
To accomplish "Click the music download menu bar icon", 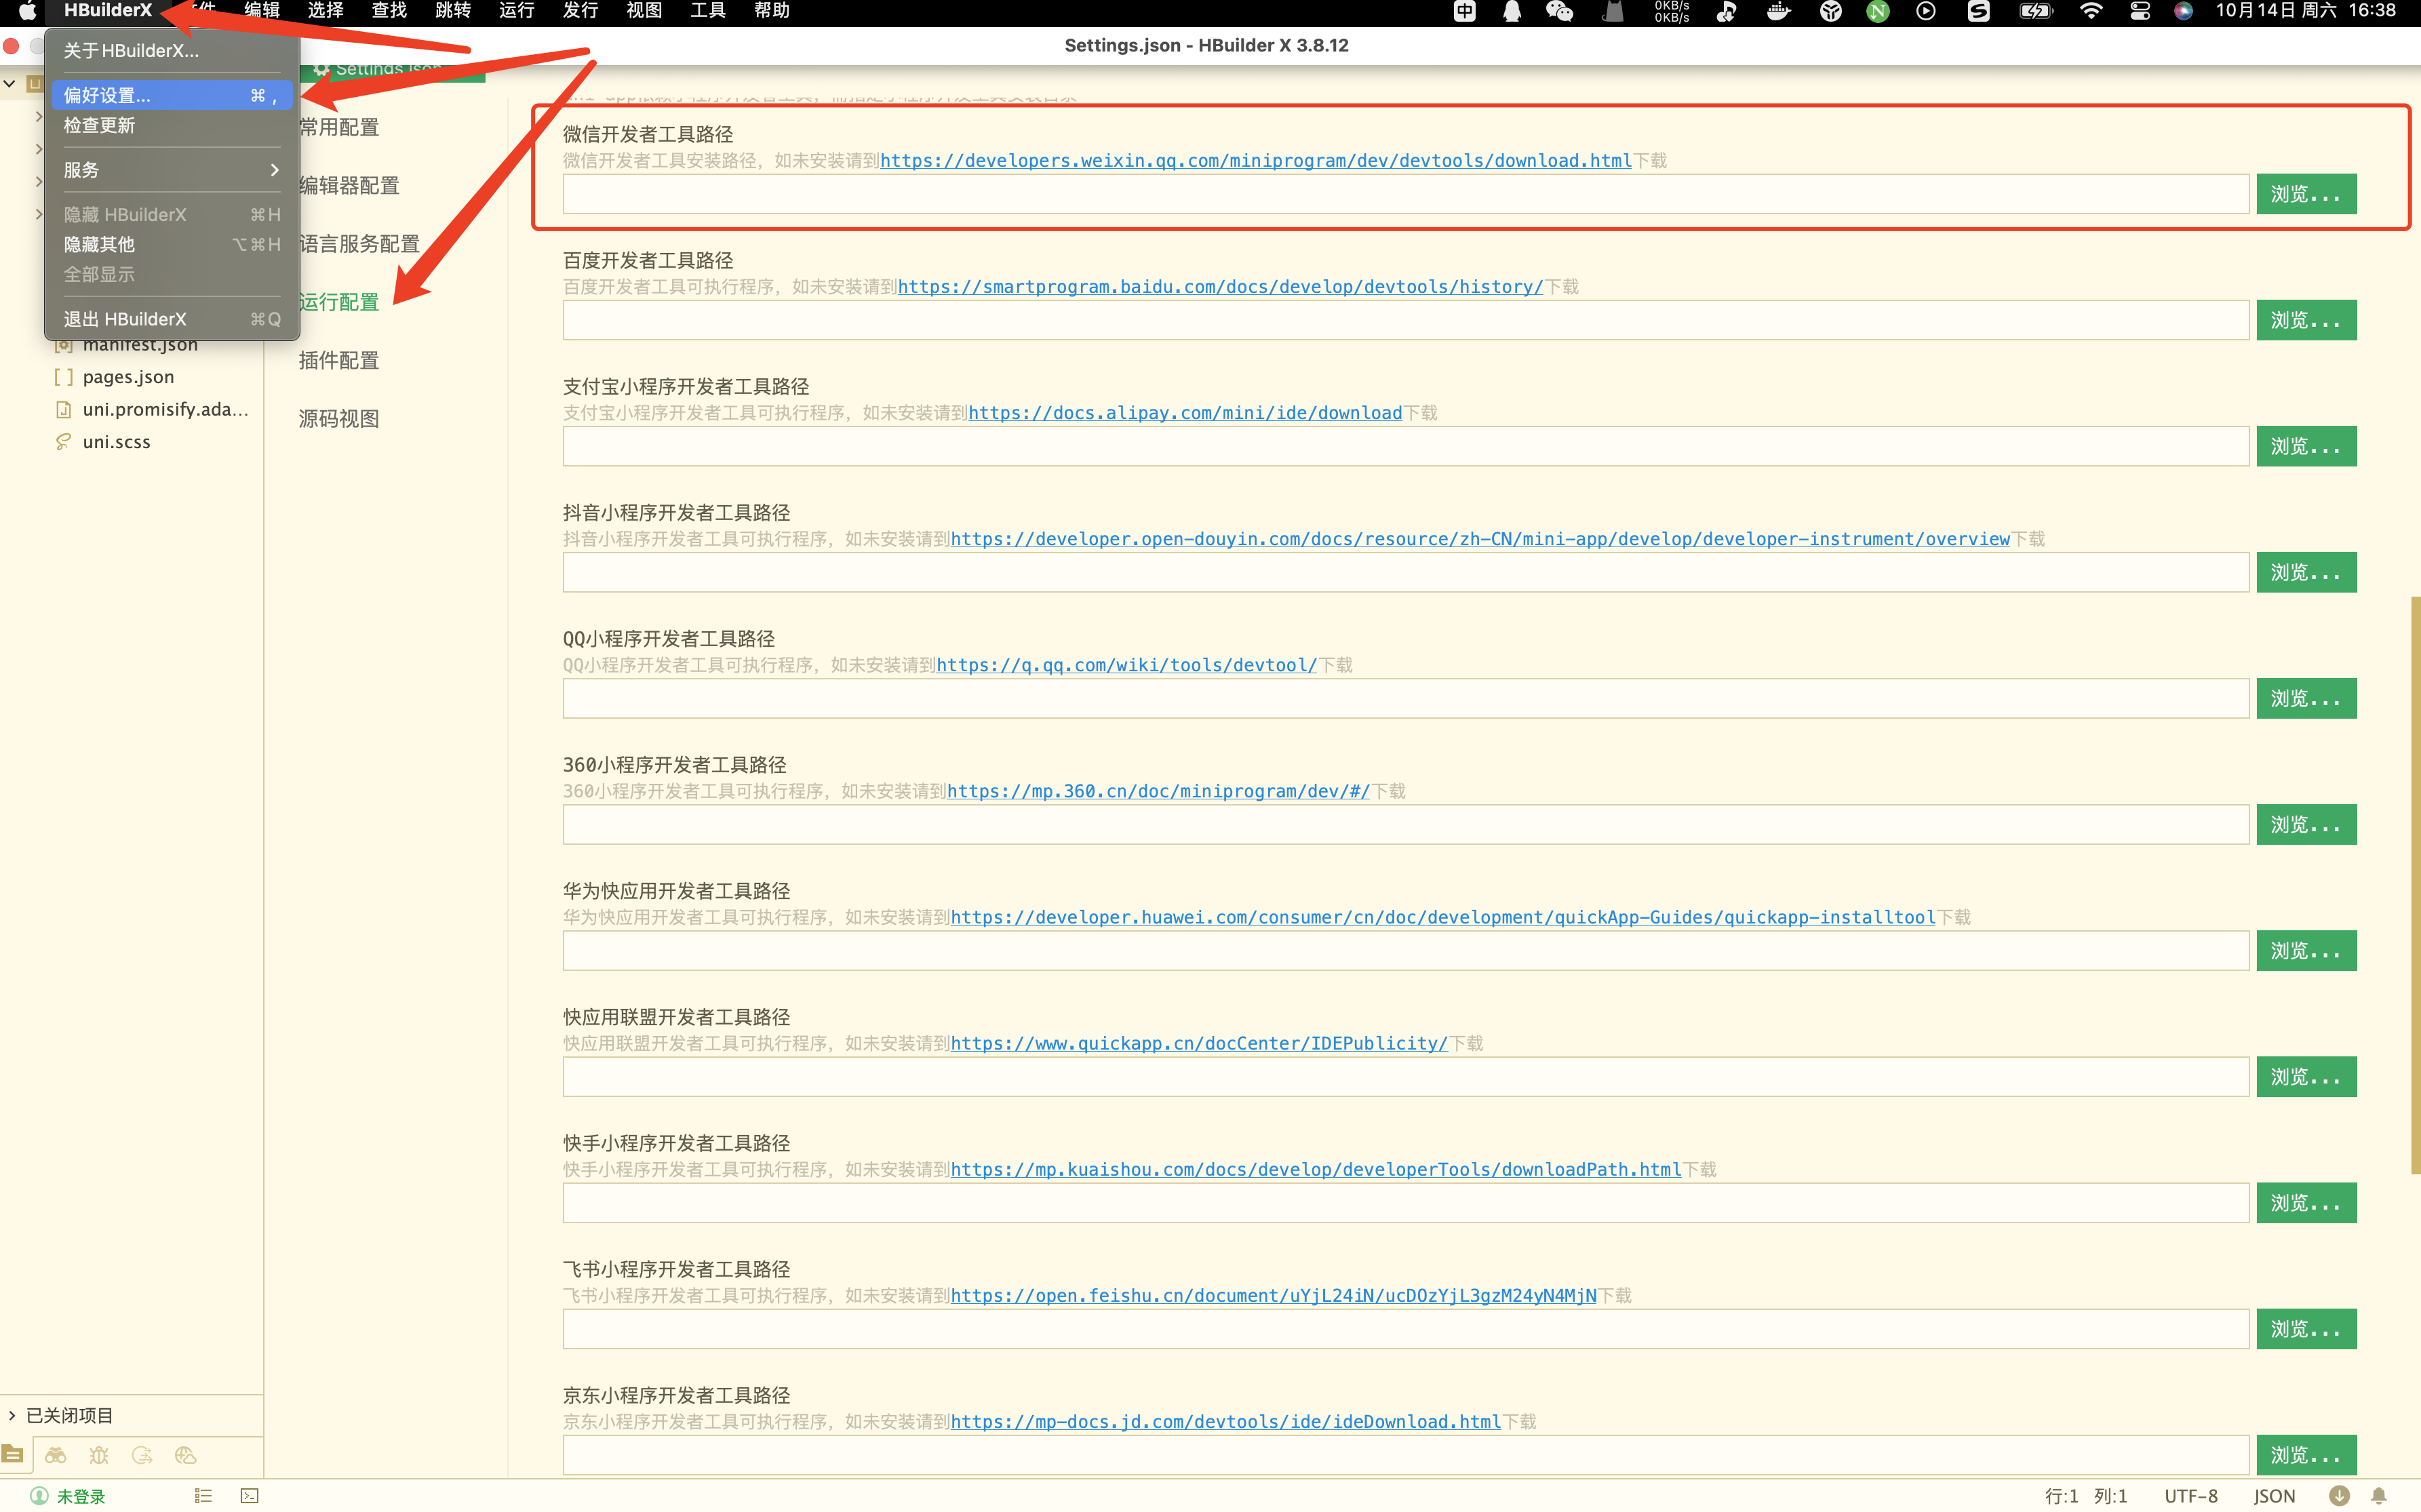I will point(1726,11).
